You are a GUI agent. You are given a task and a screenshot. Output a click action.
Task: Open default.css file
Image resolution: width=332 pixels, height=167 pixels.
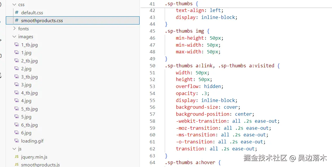pyautogui.click(x=32, y=13)
